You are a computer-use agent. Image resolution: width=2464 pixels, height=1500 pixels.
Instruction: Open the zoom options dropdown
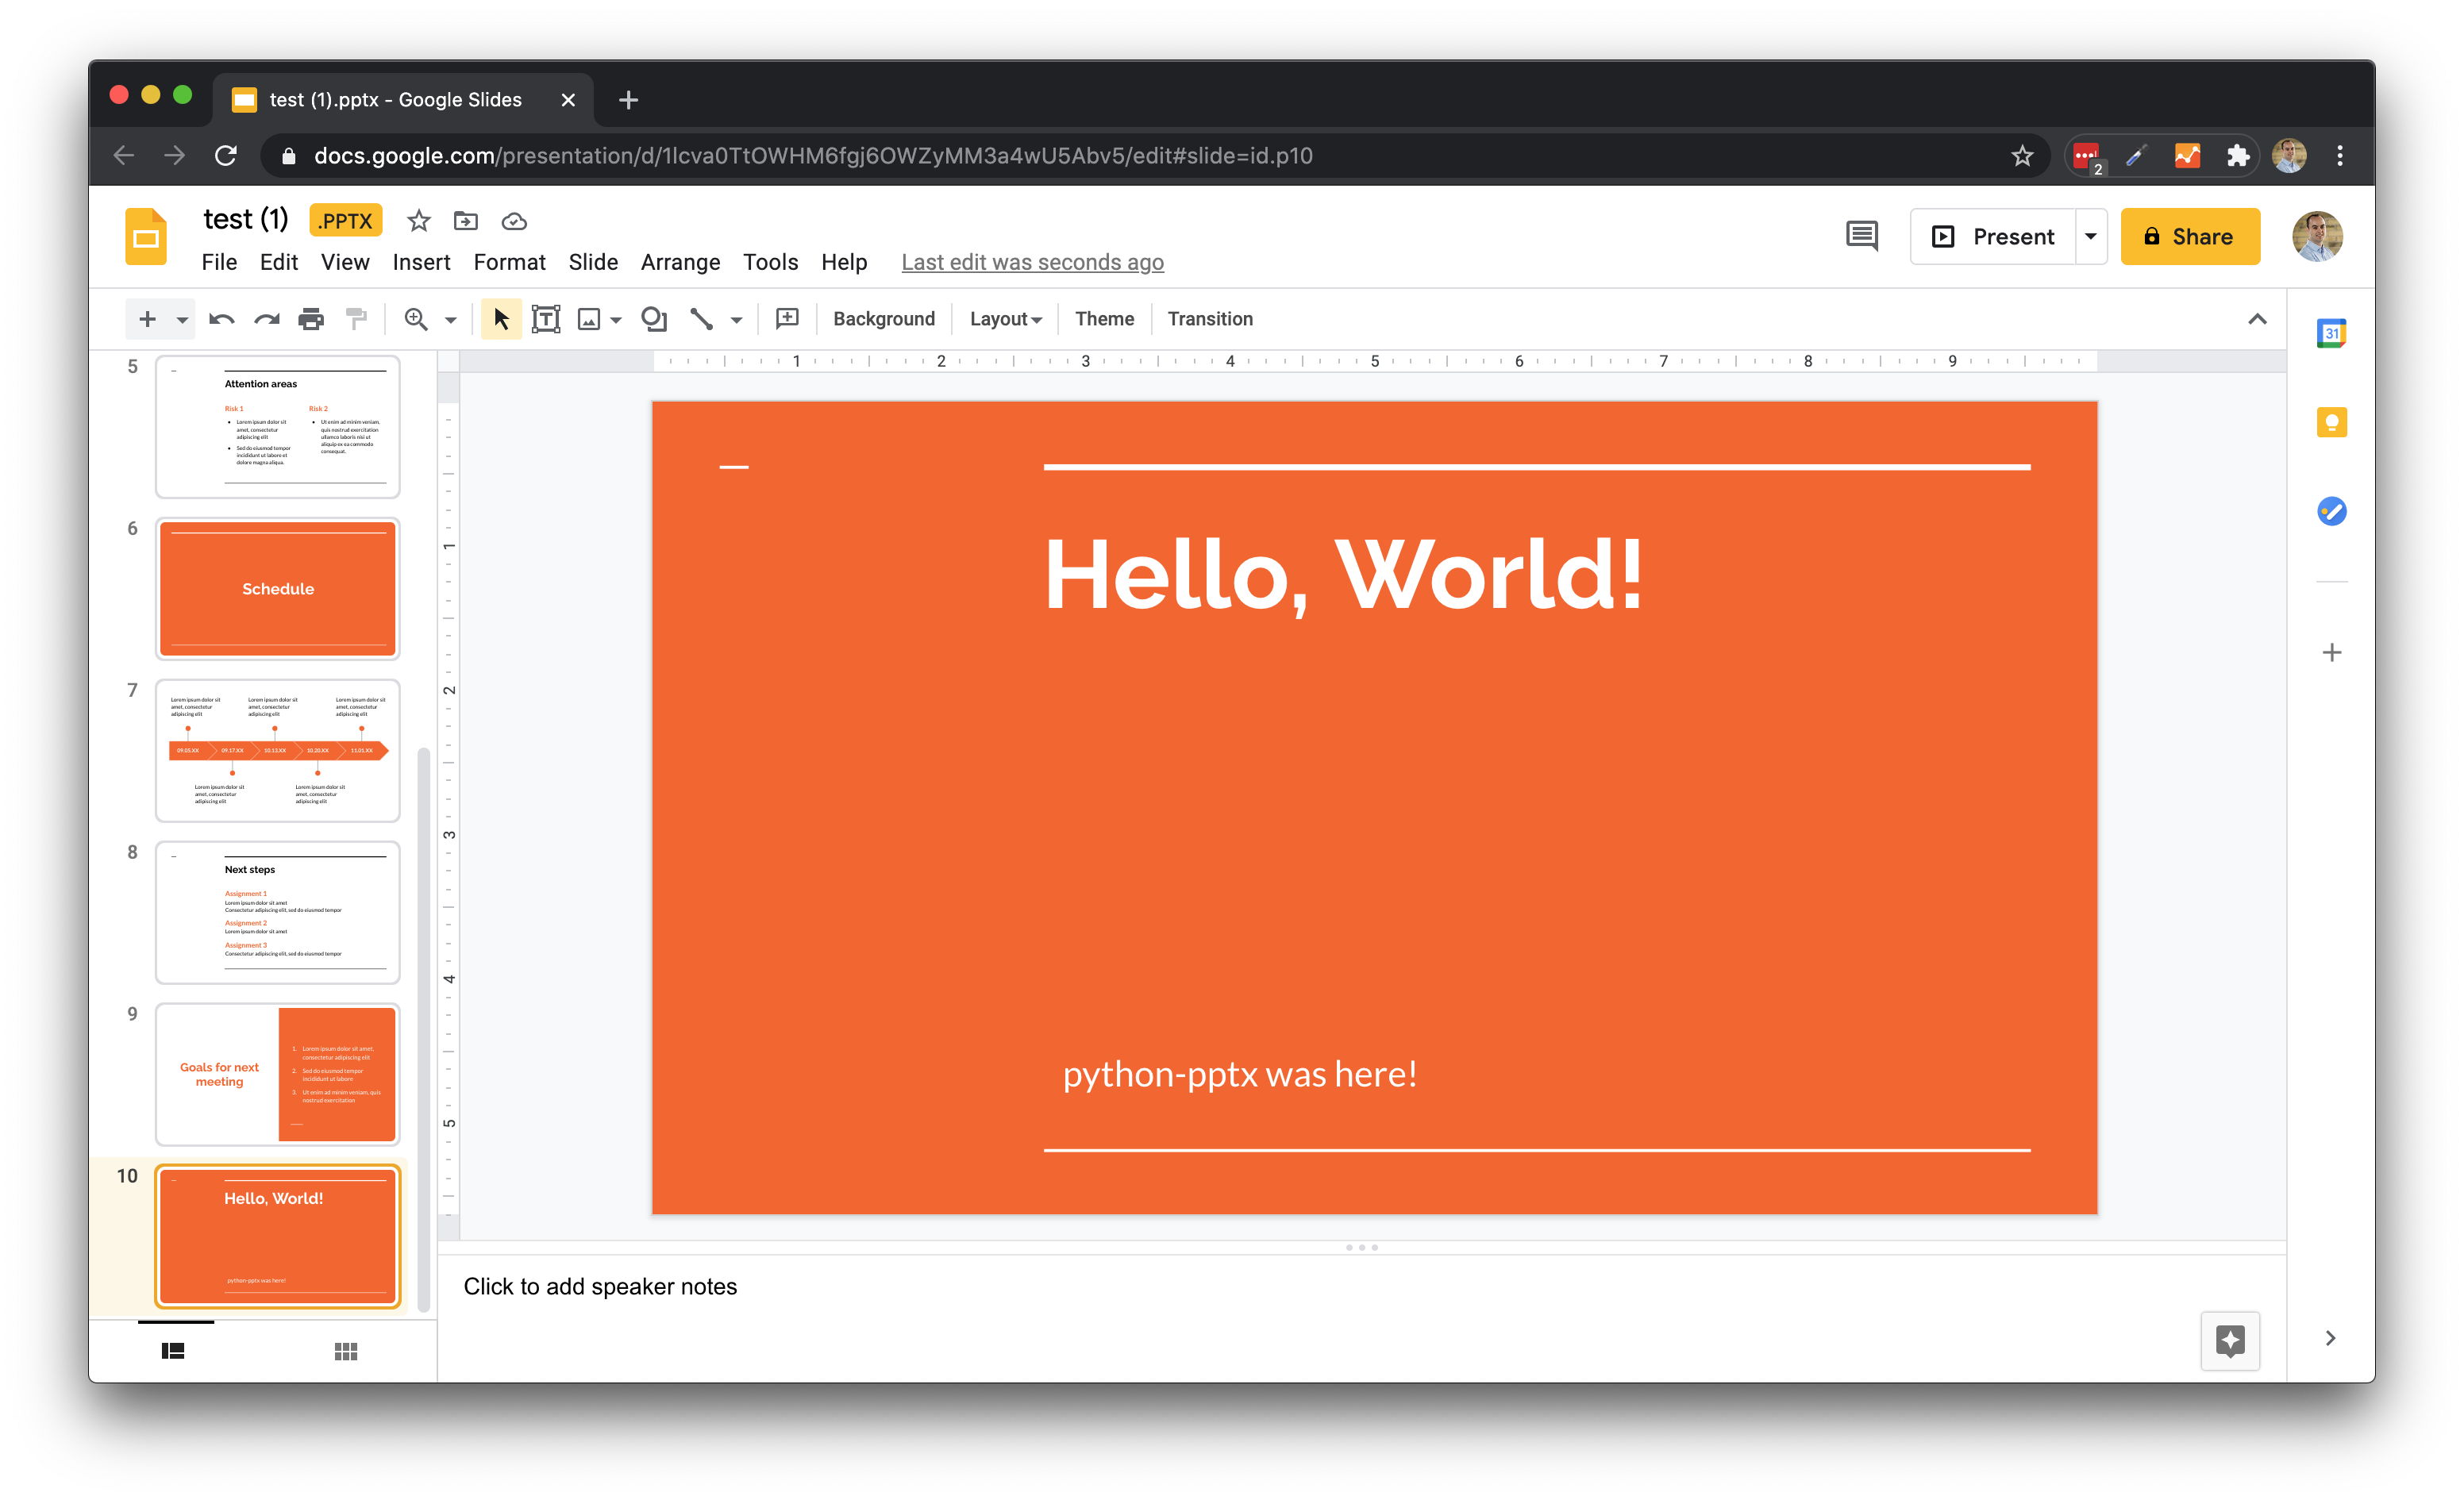pyautogui.click(x=452, y=318)
